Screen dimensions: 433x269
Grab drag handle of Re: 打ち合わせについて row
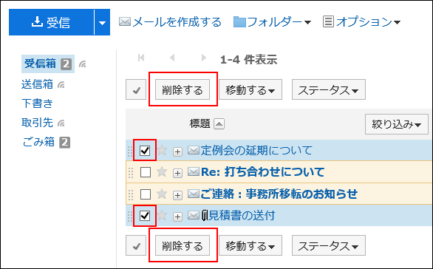131,173
